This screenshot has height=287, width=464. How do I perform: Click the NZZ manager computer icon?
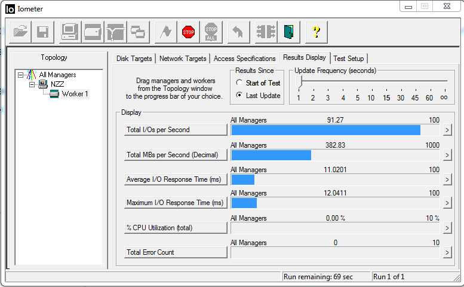click(43, 84)
